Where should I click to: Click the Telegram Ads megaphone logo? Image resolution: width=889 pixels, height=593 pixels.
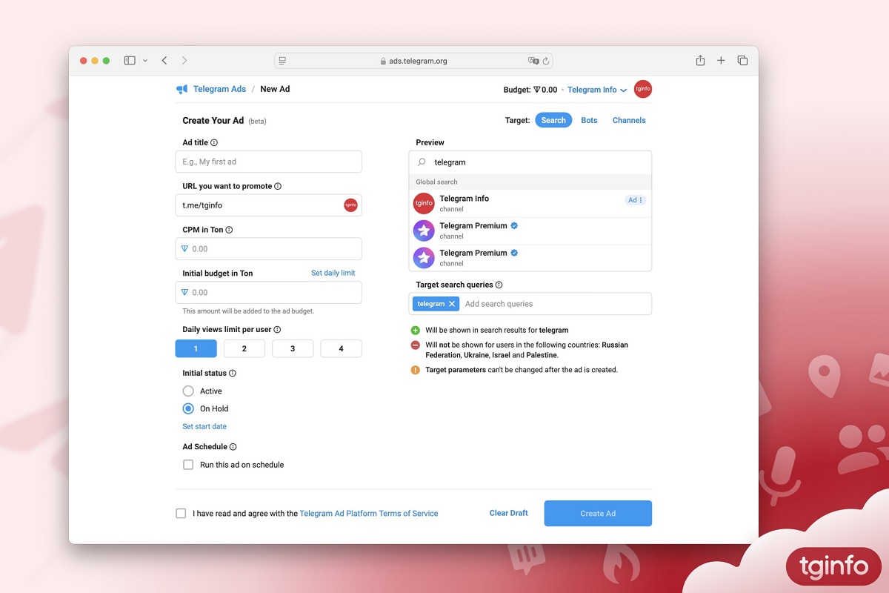pyautogui.click(x=182, y=89)
